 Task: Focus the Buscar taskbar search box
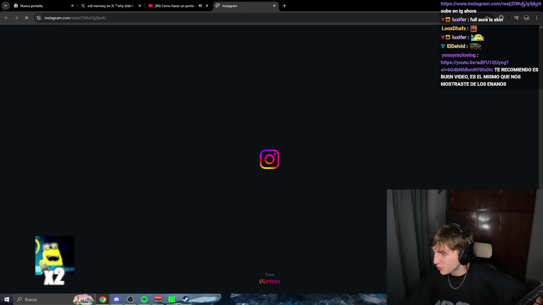54,299
